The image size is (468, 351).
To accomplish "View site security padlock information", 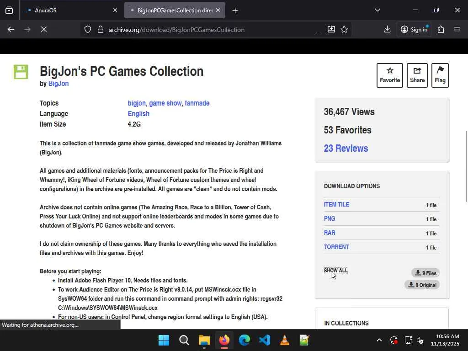I will (101, 30).
